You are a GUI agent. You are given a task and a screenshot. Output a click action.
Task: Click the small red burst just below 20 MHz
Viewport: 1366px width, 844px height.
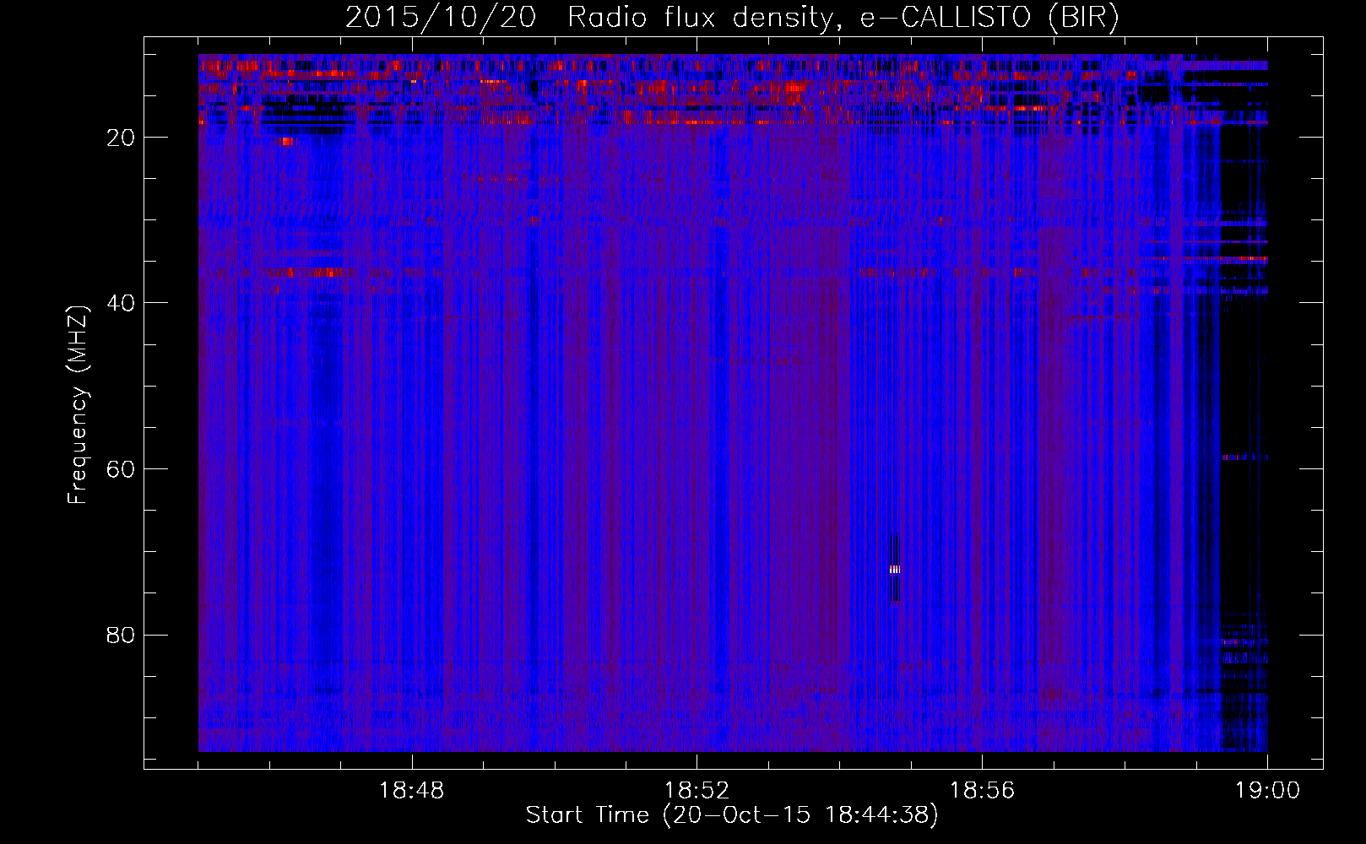tap(287, 142)
